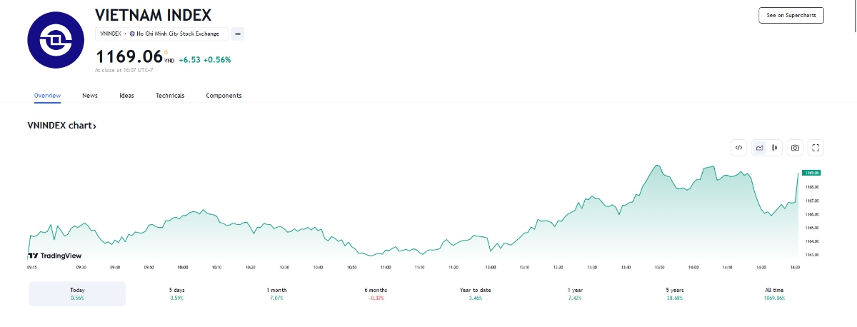Select the 1 month time range
The image size is (857, 327).
[x=276, y=293]
